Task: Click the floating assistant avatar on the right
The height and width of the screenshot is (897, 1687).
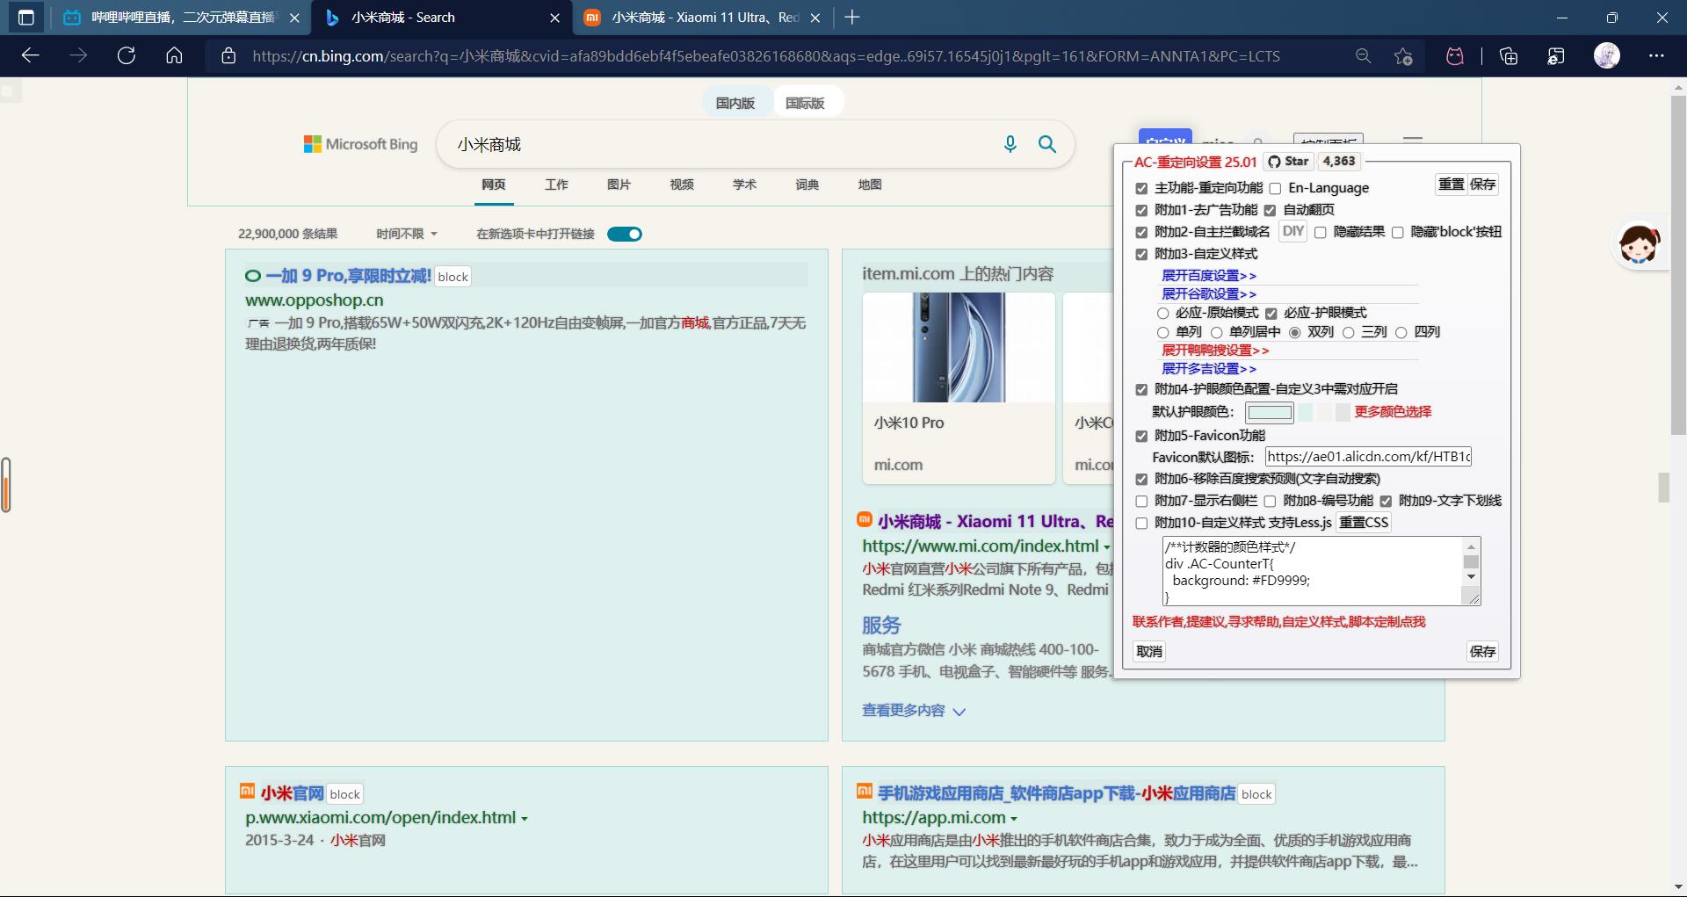Action: pyautogui.click(x=1640, y=244)
